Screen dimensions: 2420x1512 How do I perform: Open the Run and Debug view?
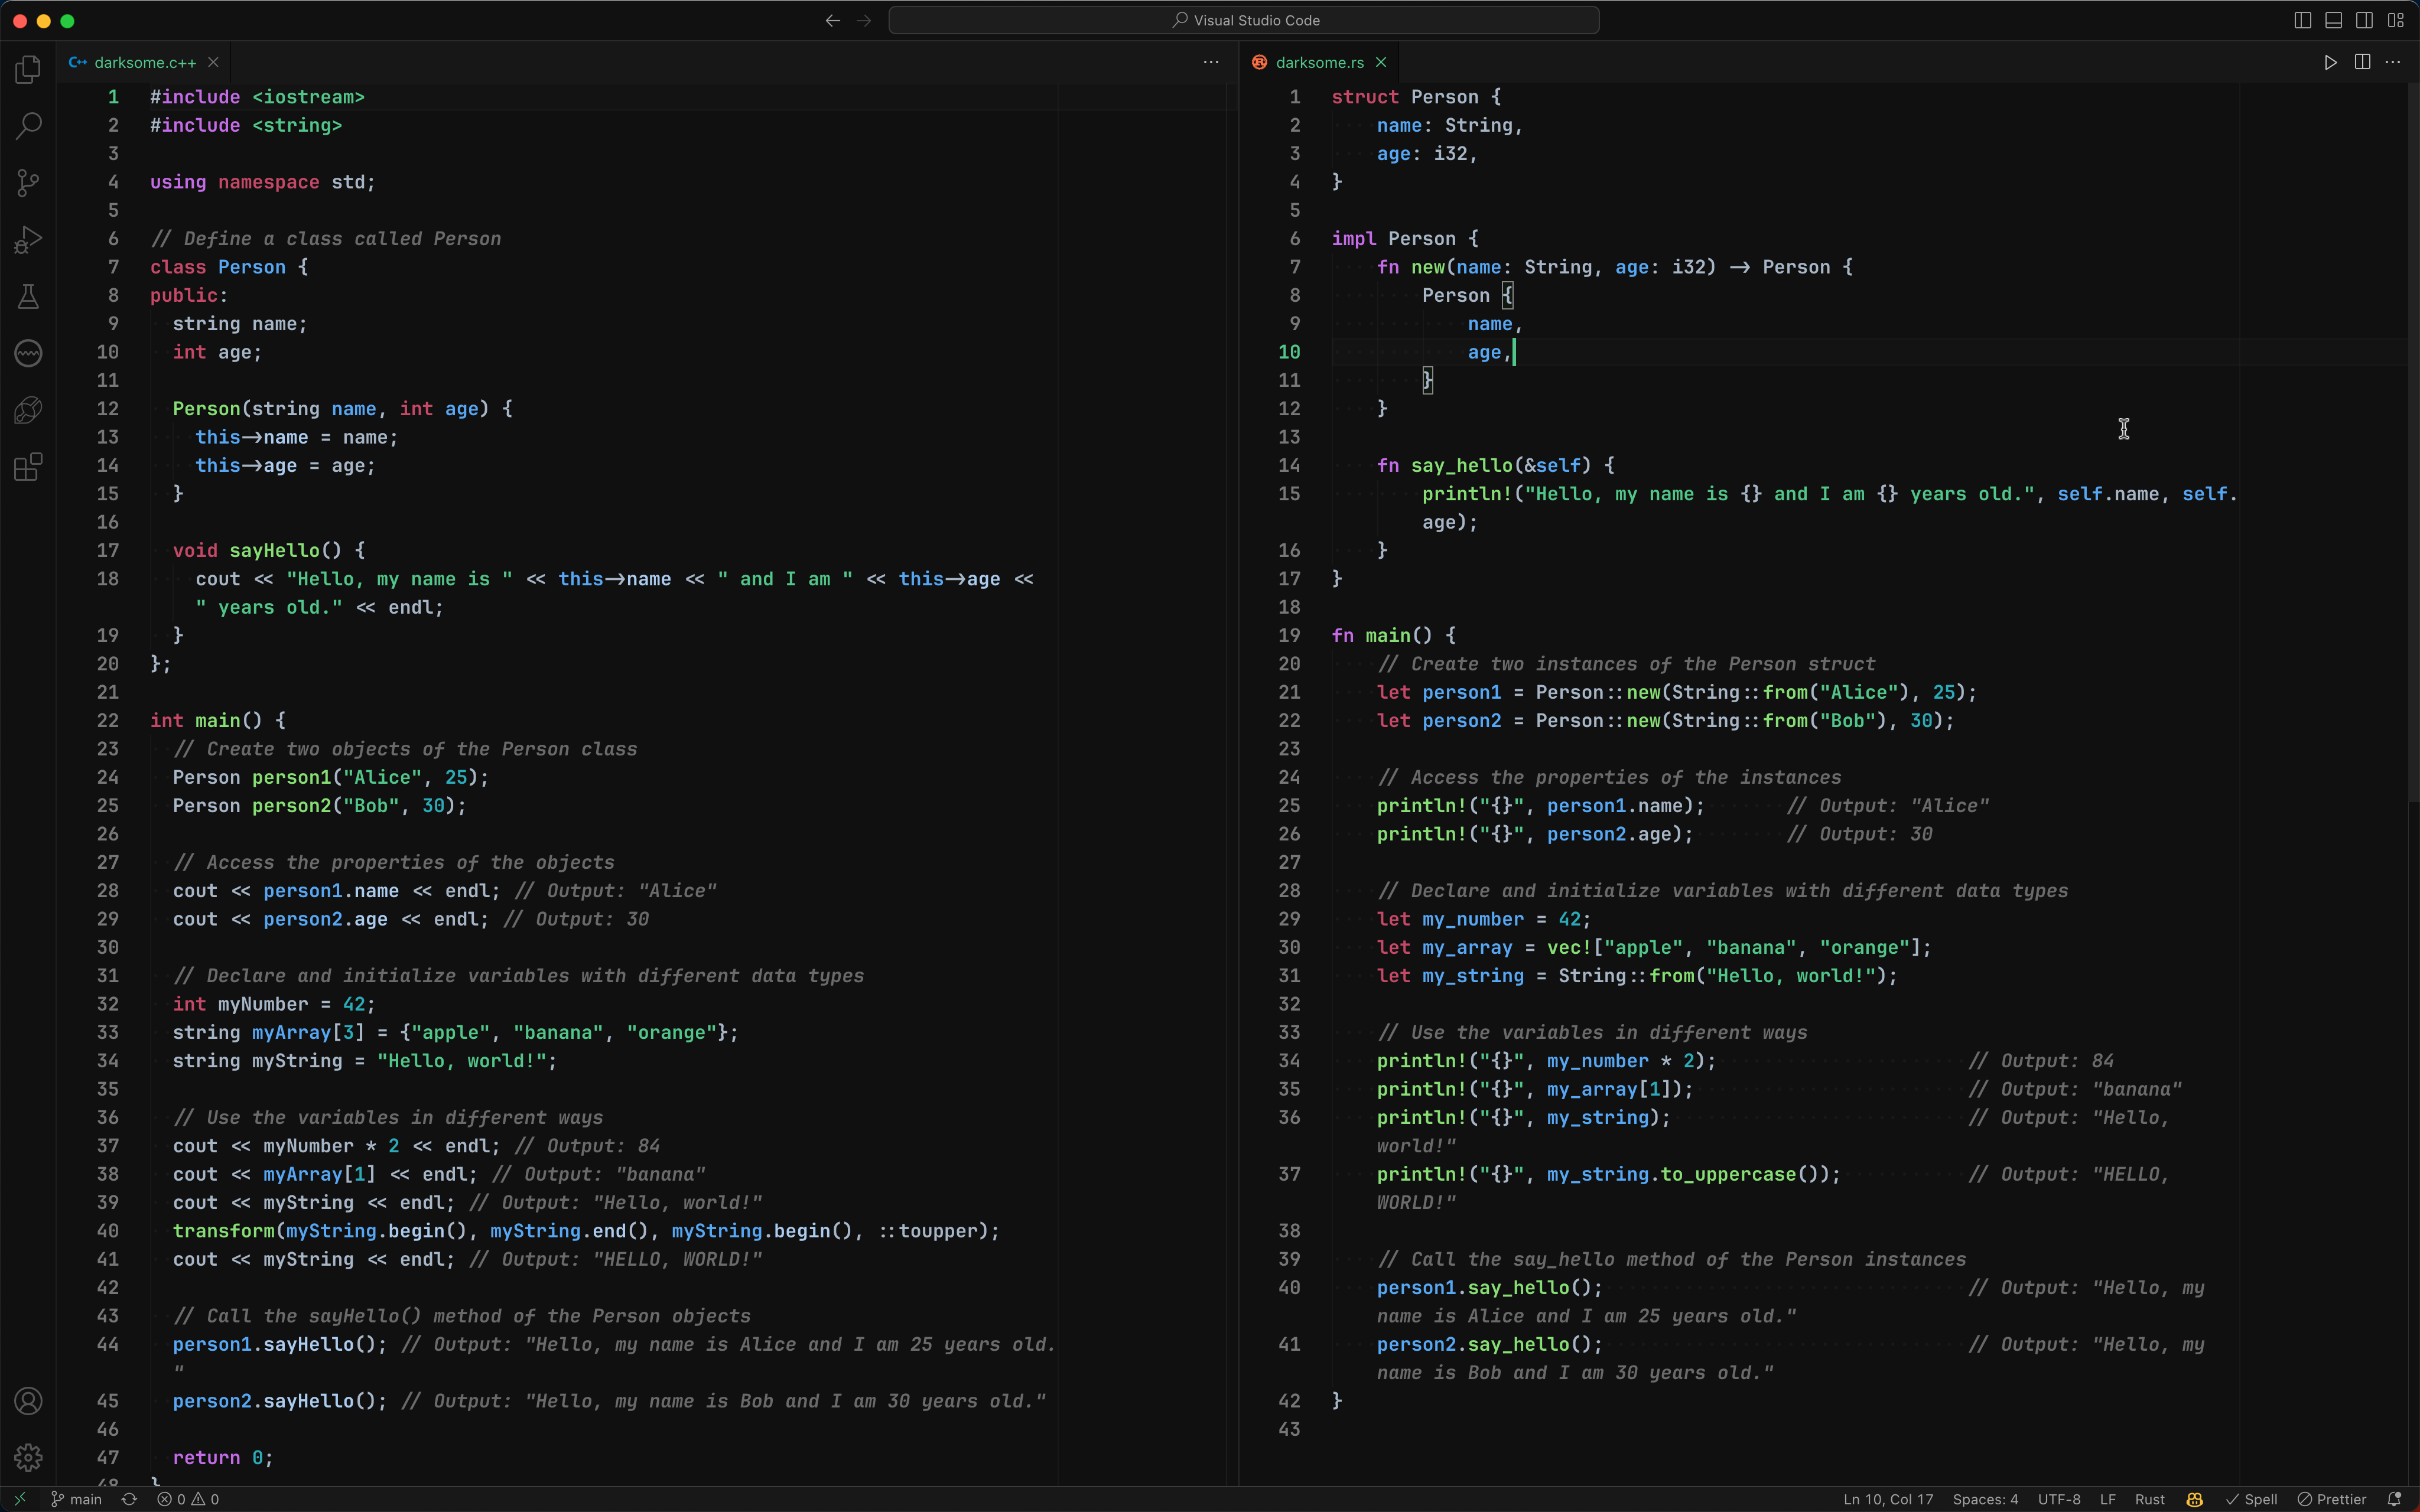(28, 240)
